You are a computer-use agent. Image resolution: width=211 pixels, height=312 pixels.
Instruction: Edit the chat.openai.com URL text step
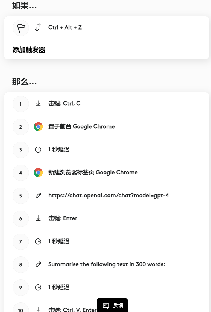coord(109,196)
